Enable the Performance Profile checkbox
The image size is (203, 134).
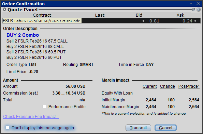pos(44,106)
